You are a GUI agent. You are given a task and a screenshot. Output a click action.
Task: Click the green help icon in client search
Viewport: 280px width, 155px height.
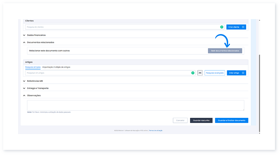point(222,27)
